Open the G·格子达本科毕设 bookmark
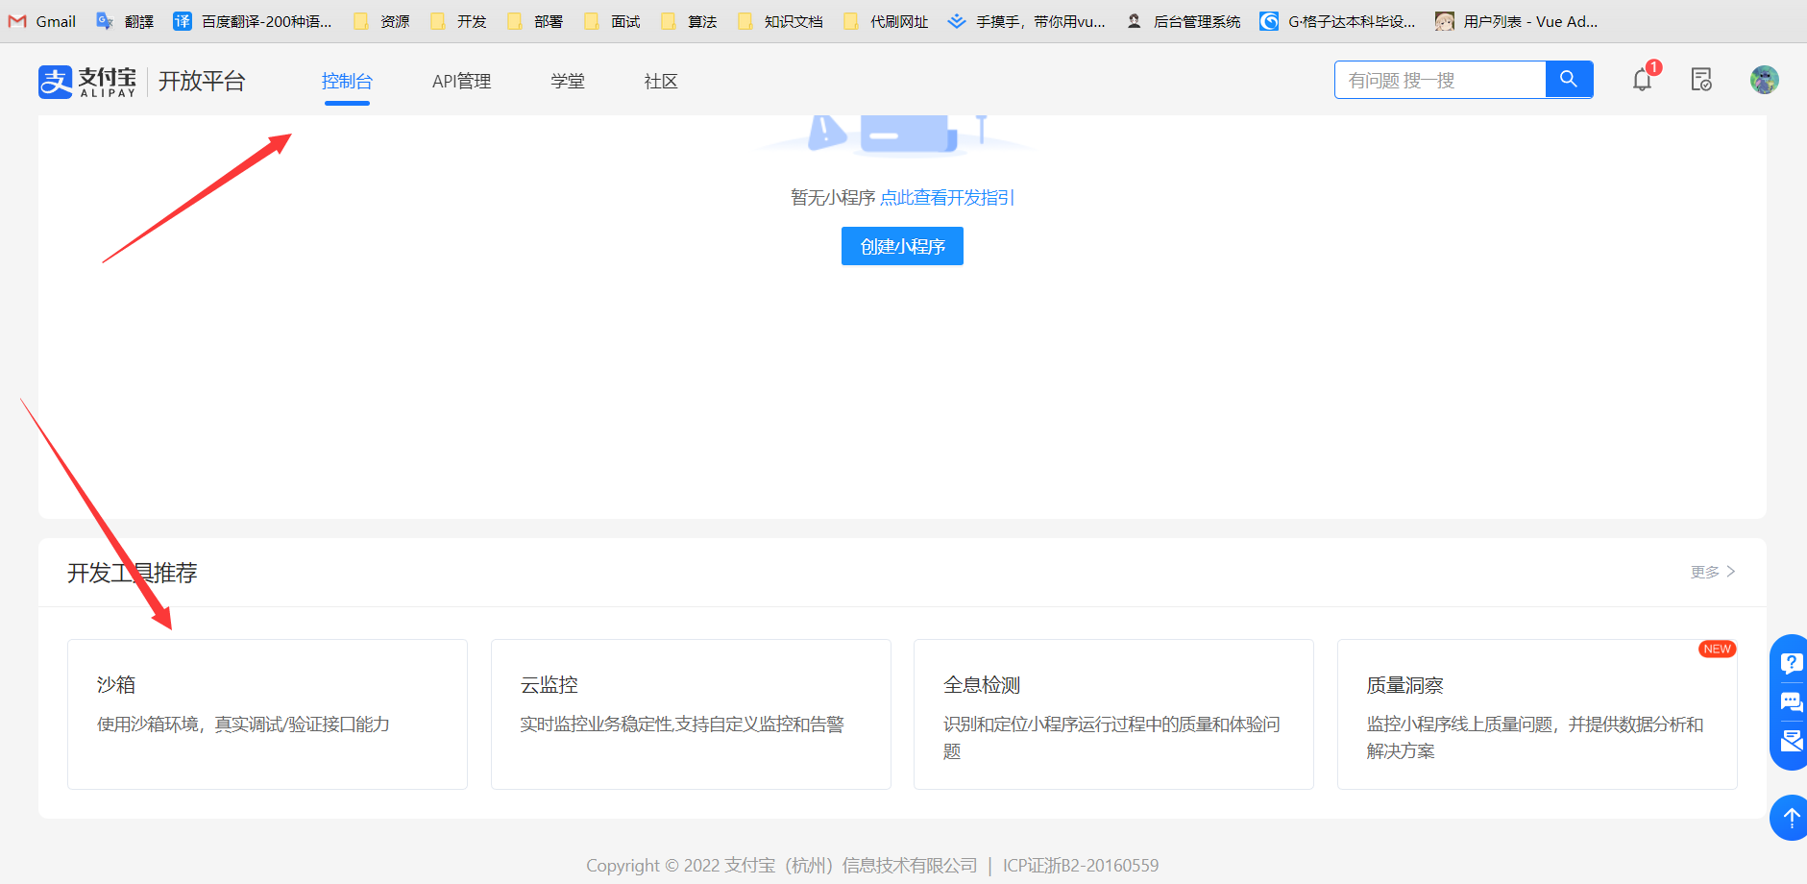This screenshot has width=1807, height=884. pos(1338,21)
